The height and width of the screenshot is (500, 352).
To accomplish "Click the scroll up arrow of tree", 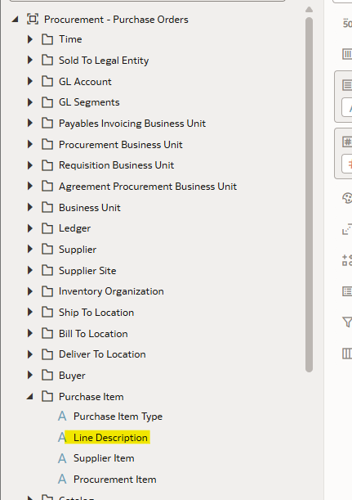I will tap(309, 10).
